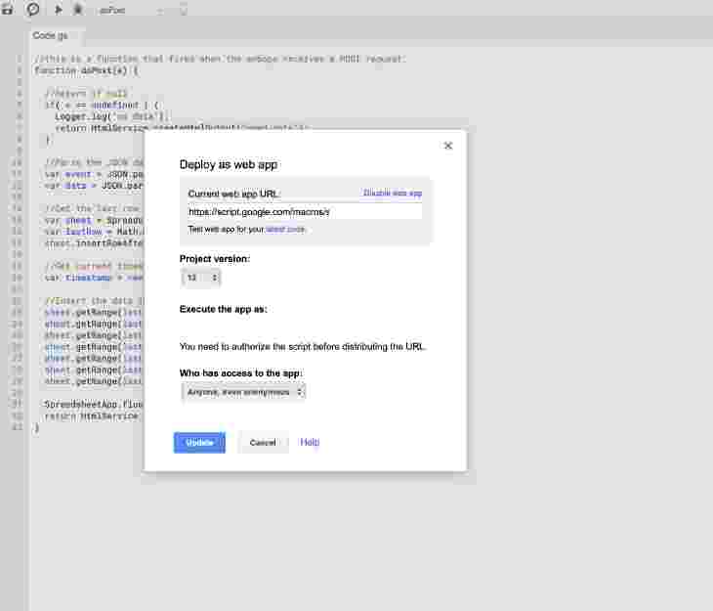Click the Logger.log code line
Image resolution: width=713 pixels, height=611 pixels.
112,116
